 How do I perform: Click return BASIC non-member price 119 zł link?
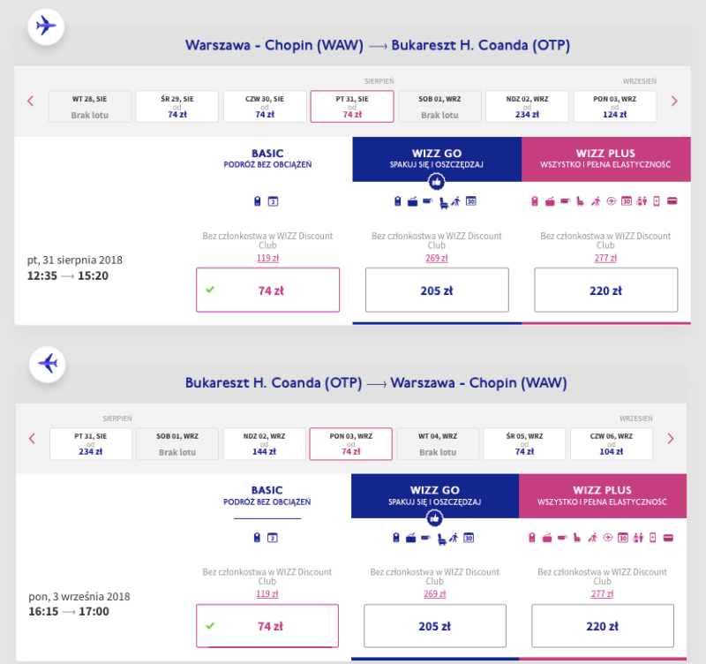(267, 593)
